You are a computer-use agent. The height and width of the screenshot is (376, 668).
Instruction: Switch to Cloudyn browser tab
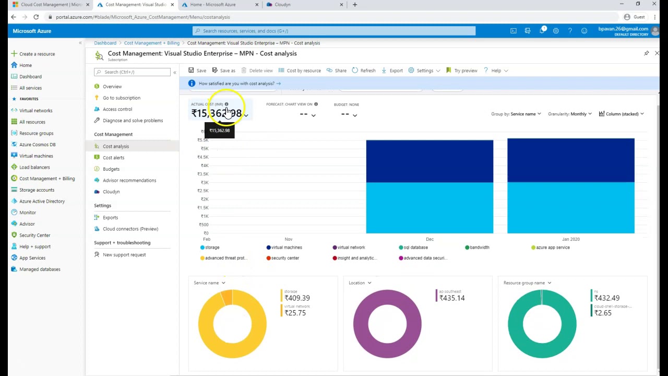tap(305, 5)
